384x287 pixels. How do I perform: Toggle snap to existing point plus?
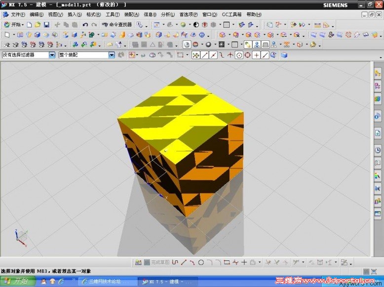tap(256, 55)
